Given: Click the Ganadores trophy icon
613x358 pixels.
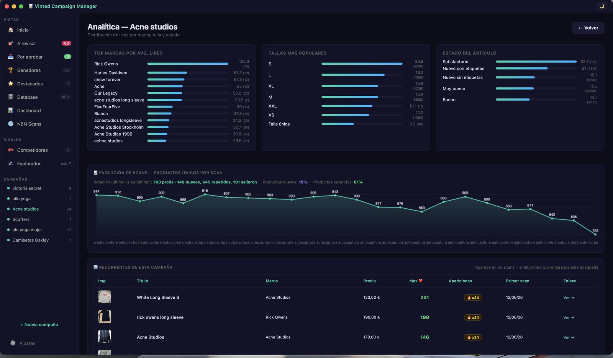Looking at the screenshot, I should coord(11,70).
